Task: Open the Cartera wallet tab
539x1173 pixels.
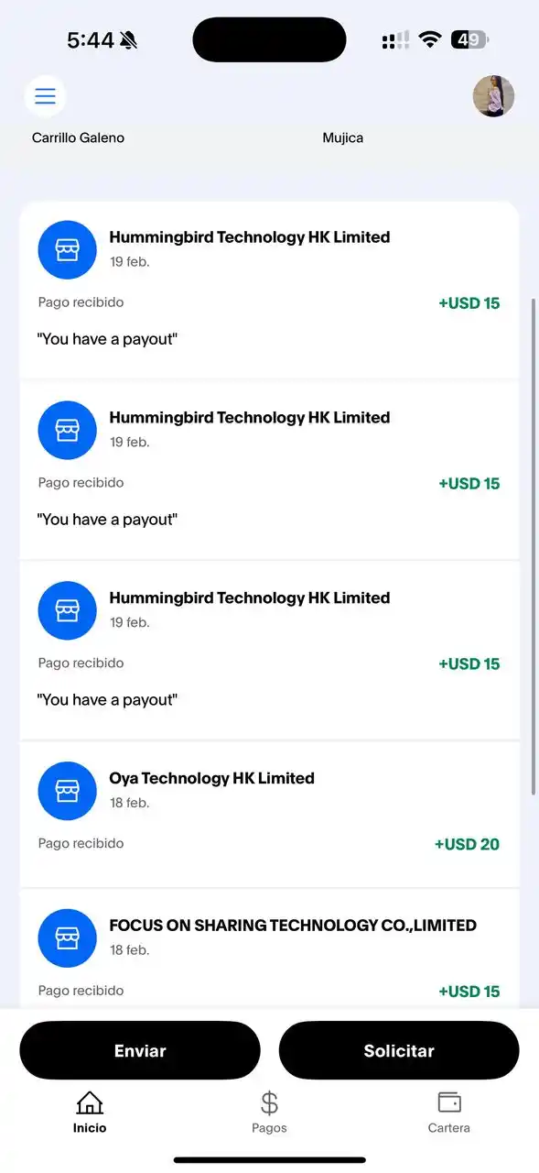Action: (449, 1113)
